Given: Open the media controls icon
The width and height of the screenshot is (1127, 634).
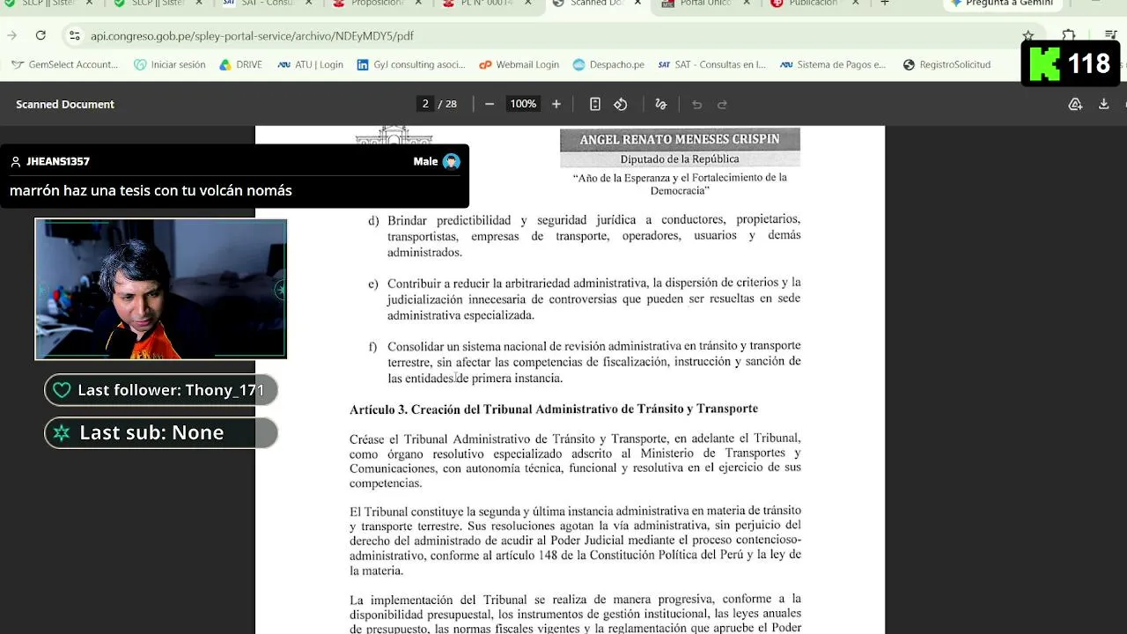Looking at the screenshot, I should [1110, 35].
